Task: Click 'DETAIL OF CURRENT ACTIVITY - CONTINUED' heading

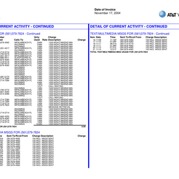Action: [128, 26]
